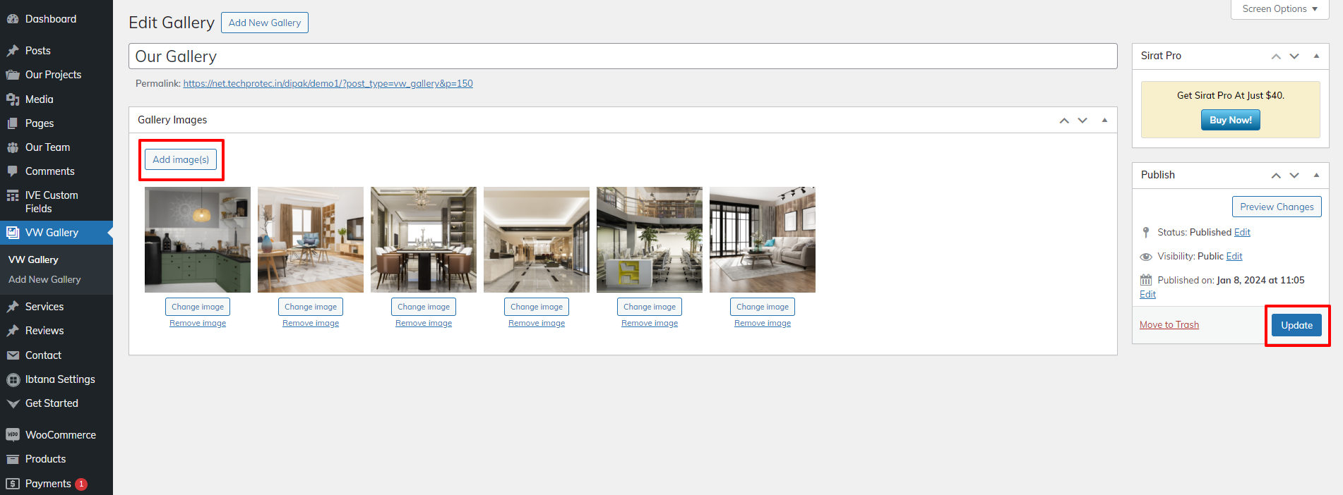1343x495 pixels.
Task: Click the Media library icon
Action: point(13,99)
